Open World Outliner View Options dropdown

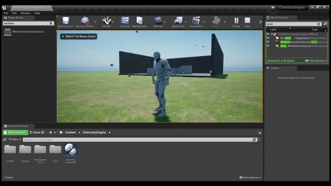(316, 61)
